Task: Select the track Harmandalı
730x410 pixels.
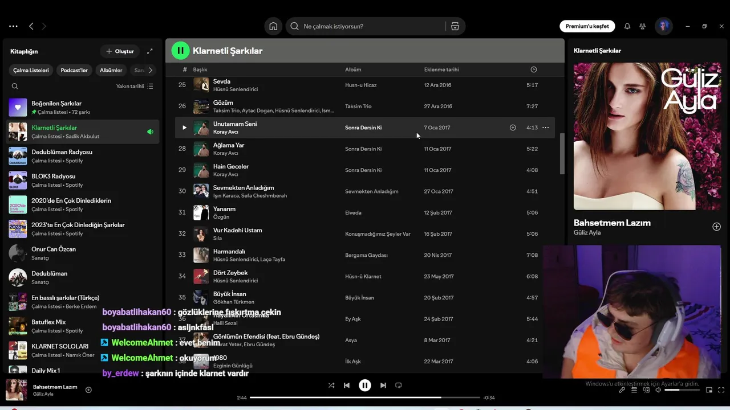Action: tap(365, 255)
